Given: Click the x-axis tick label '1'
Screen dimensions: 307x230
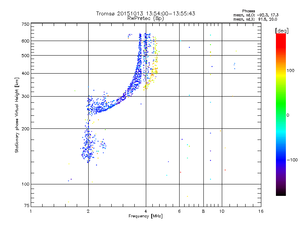Looking at the screenshot, I should 31,211.
